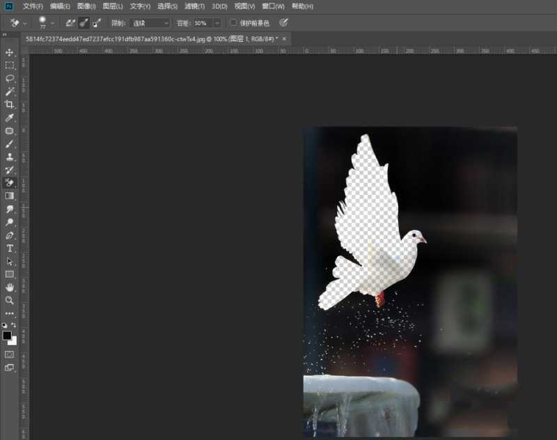This screenshot has height=440, width=557.
Task: Select the Pen tool
Action: [10, 234]
